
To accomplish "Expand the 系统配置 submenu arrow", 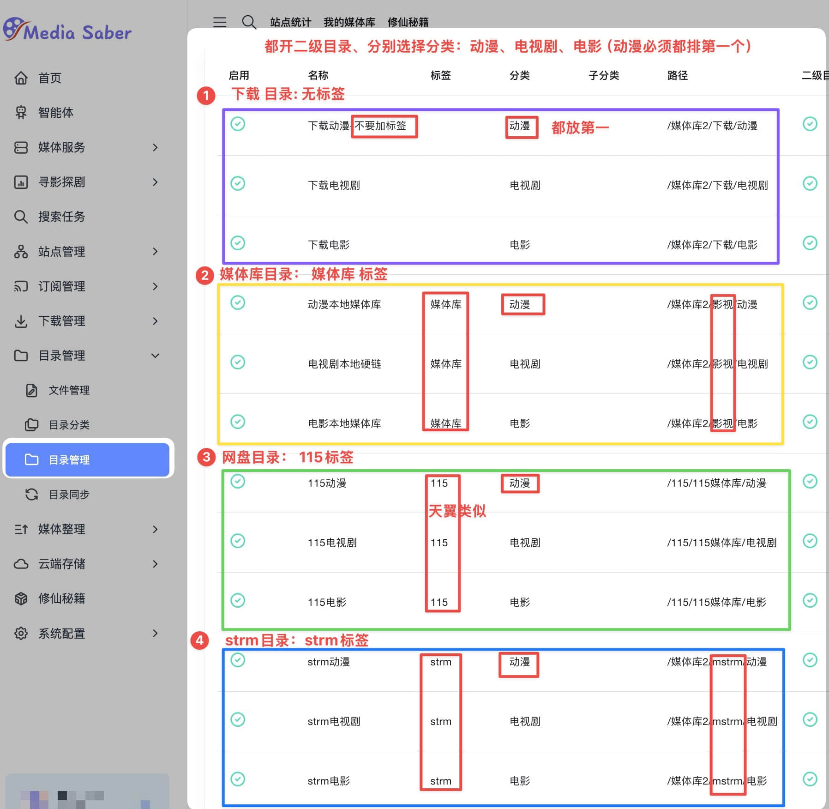I will click(155, 634).
